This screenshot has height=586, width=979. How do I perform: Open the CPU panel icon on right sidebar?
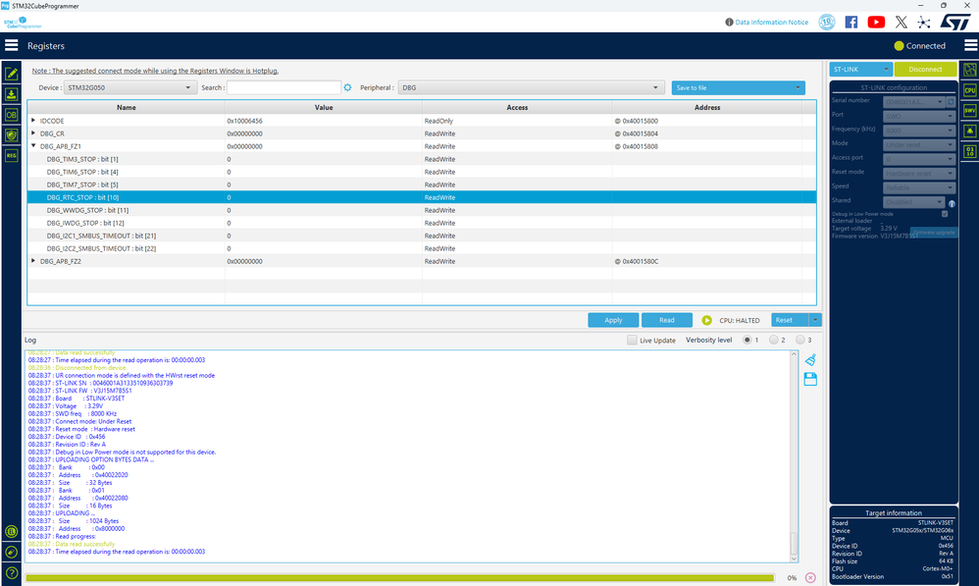969,90
